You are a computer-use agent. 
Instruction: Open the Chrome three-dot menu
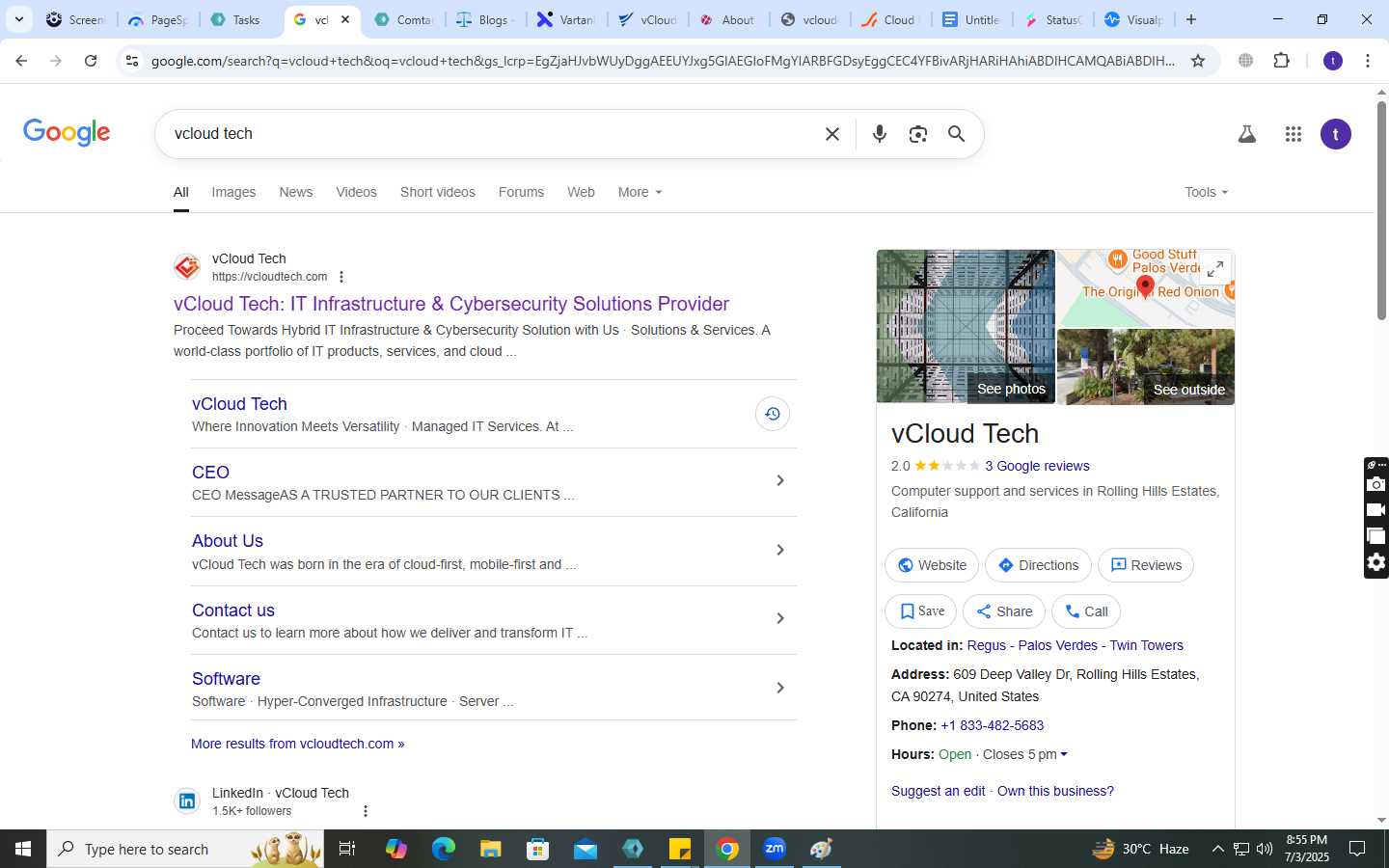pos(1368,61)
